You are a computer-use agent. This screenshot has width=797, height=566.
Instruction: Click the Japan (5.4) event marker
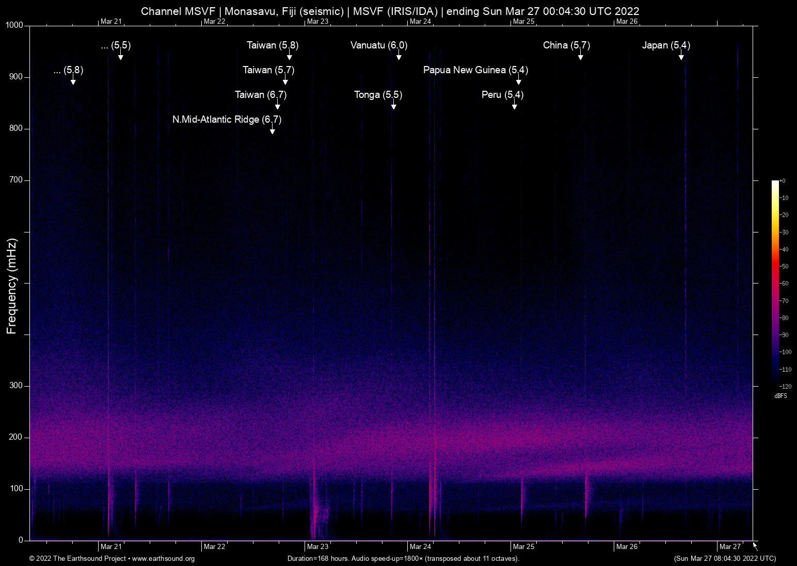coord(666,45)
